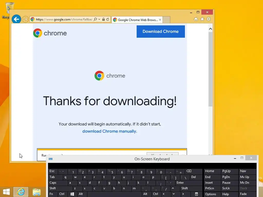The width and height of the screenshot is (263, 197).
Task: Click the IE address bar URL field
Action: pyautogui.click(x=64, y=19)
